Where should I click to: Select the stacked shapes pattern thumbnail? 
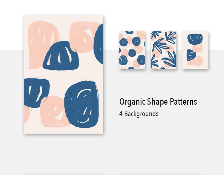pyautogui.click(x=195, y=50)
